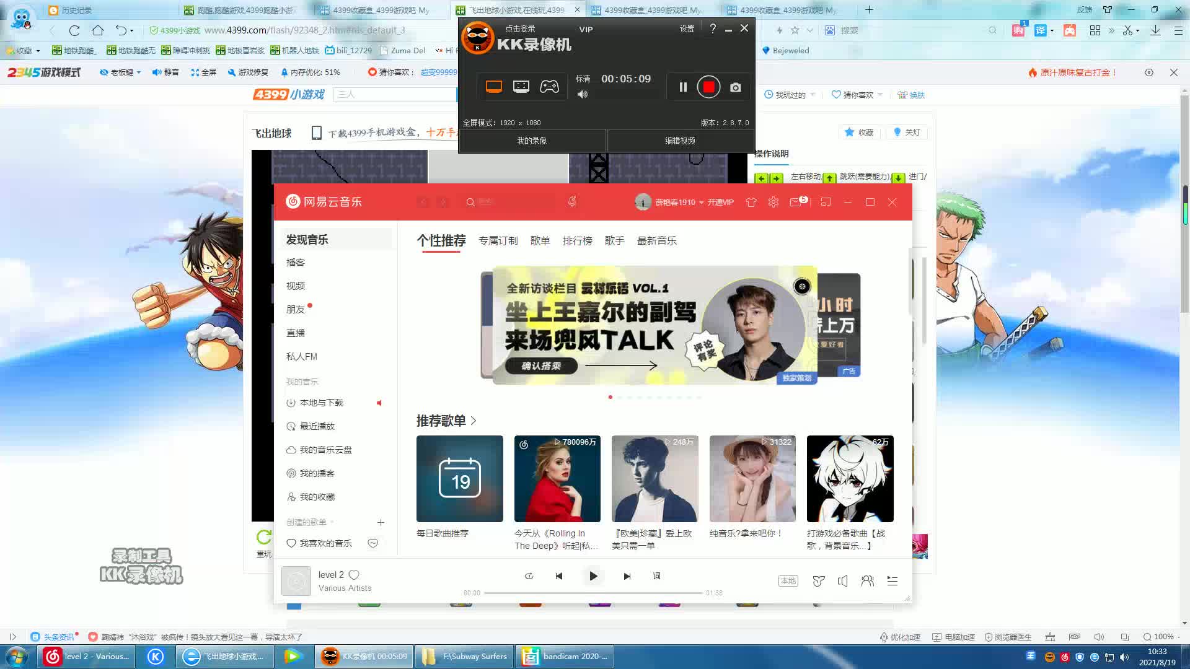
Task: Open 播客 in NetEase sidebar
Action: [296, 263]
